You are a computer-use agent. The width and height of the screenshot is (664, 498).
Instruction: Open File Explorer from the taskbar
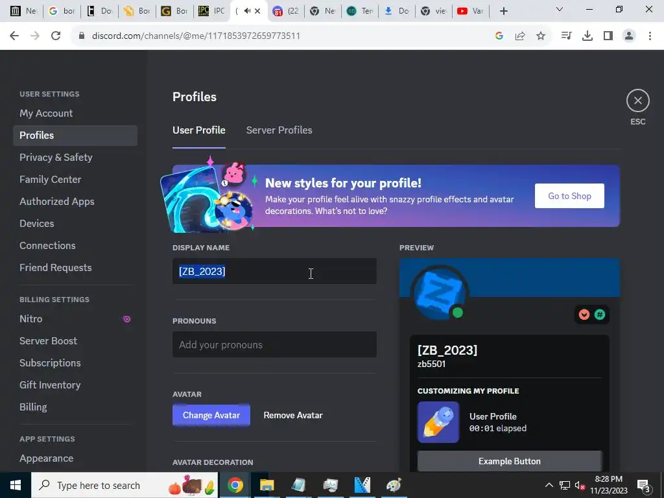[x=267, y=485]
